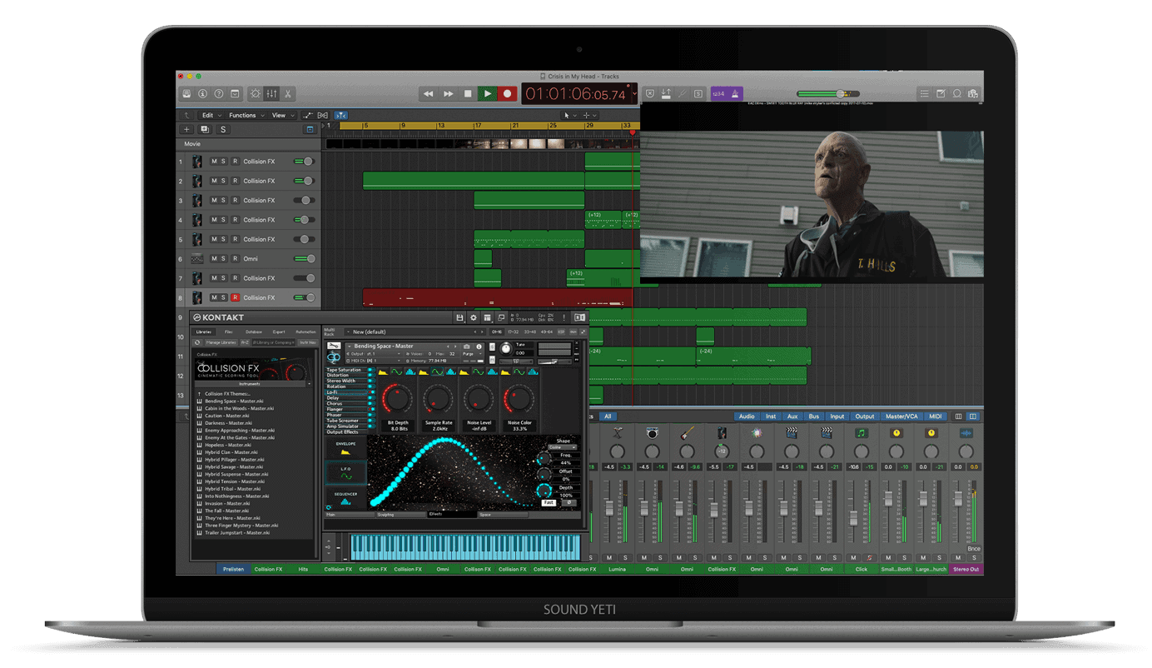Toggle the Lo-Fi effect switch
1152x668 pixels.
(370, 392)
